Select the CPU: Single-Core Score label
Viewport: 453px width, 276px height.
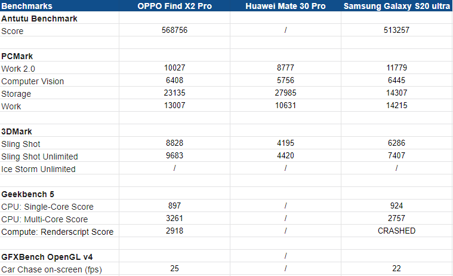[47, 207]
